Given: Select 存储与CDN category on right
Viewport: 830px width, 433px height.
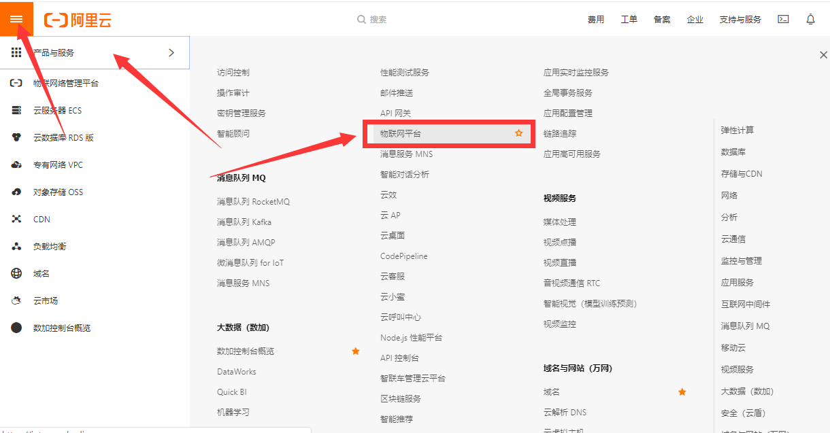Looking at the screenshot, I should 742,173.
